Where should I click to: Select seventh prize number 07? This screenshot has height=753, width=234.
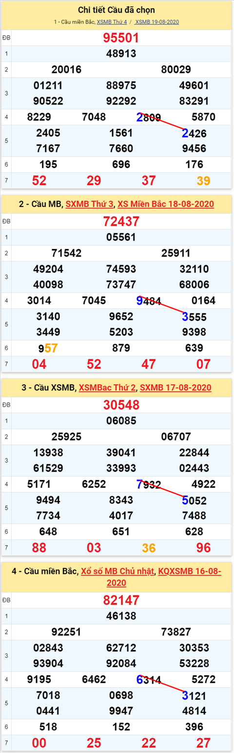(x=203, y=364)
